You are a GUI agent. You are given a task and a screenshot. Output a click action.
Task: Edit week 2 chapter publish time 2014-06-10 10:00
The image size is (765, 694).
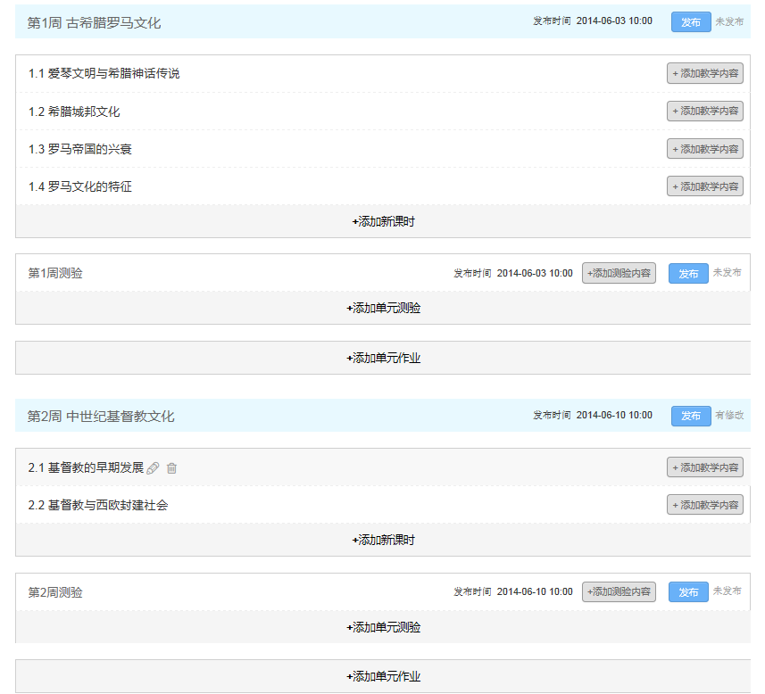[x=614, y=415]
